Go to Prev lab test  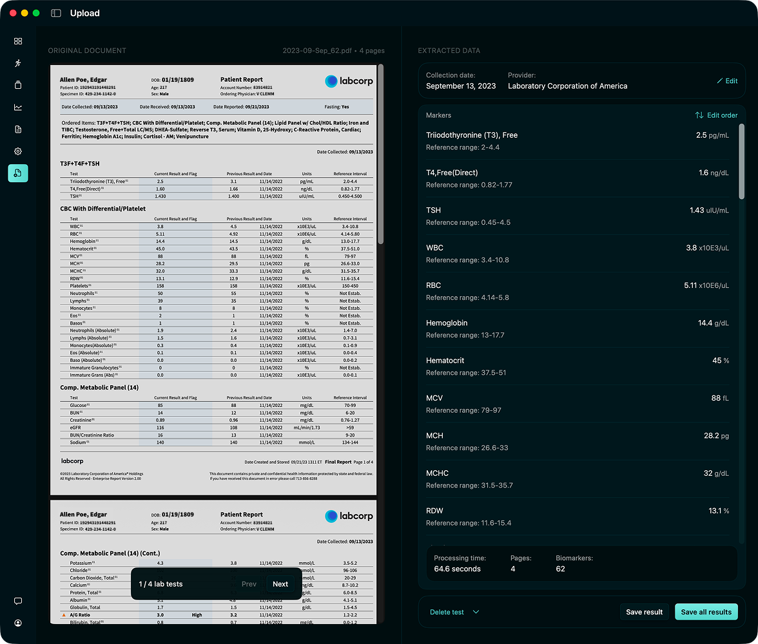pos(249,584)
